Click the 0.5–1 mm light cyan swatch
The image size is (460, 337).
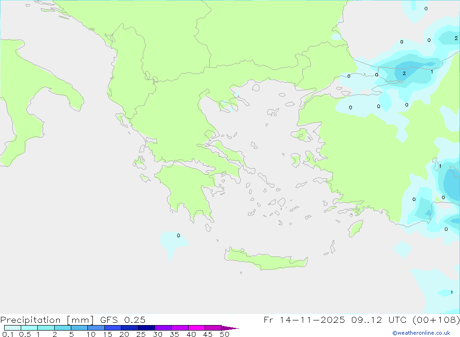29,328
